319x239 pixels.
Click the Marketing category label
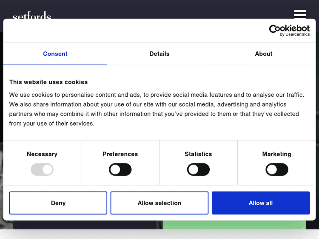tap(276, 154)
